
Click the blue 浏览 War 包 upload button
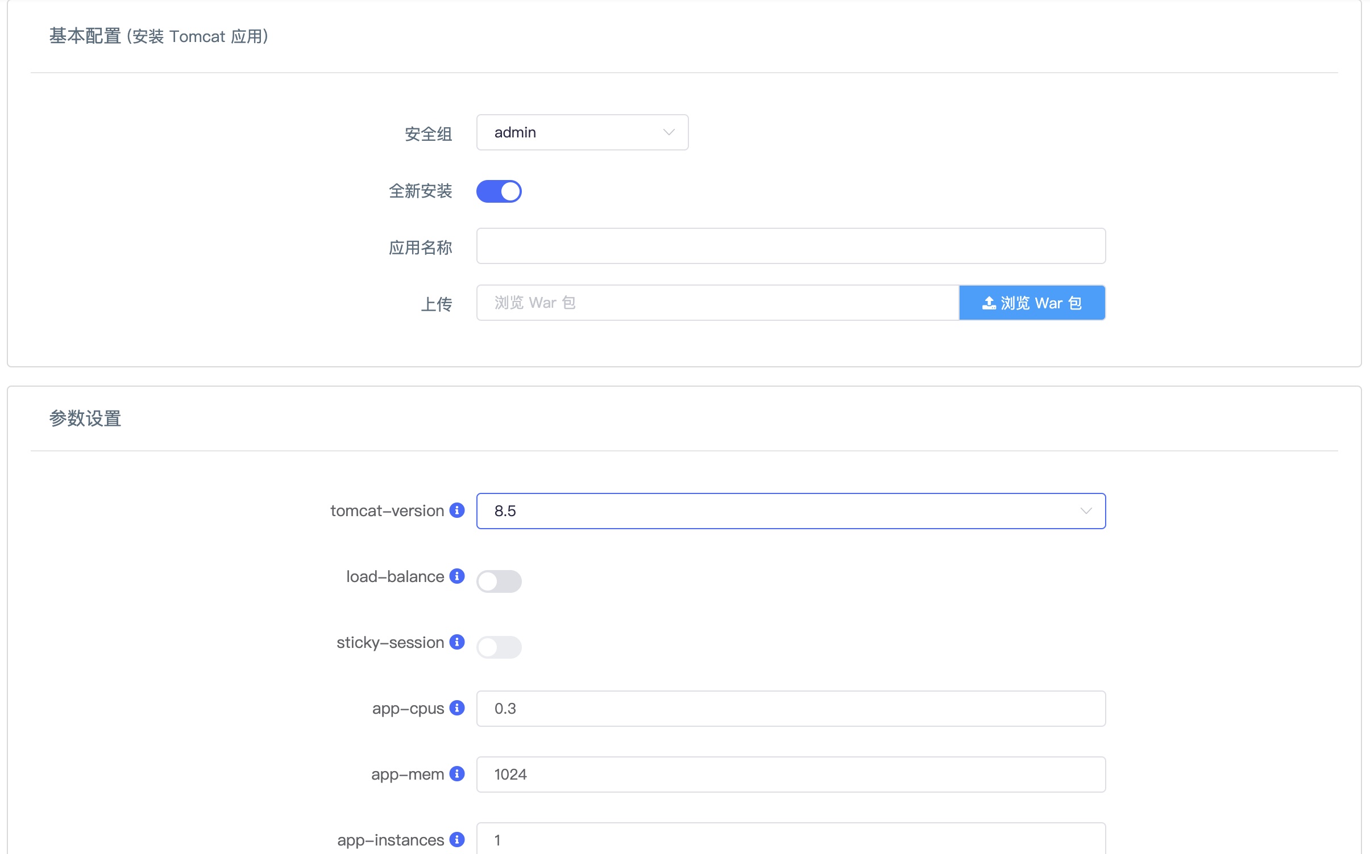1032,303
